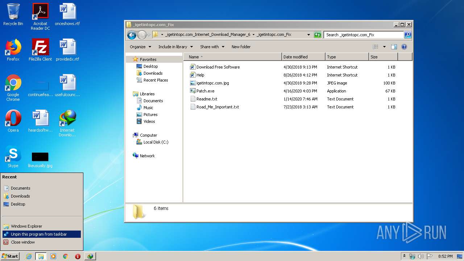Open the recent pages dropdown arrow
The width and height of the screenshot is (464, 261).
point(149,35)
